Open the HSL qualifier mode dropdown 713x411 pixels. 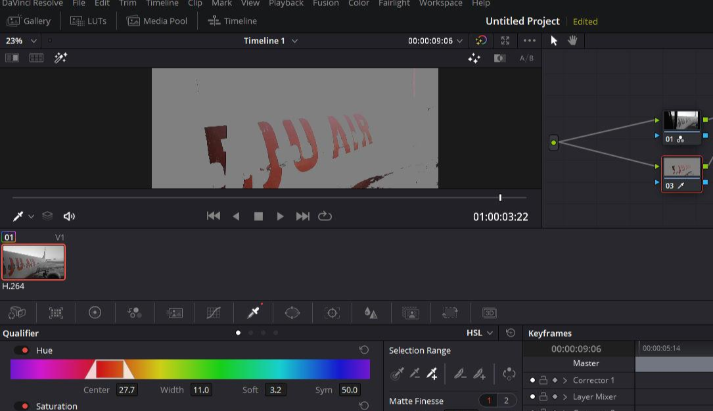click(480, 333)
